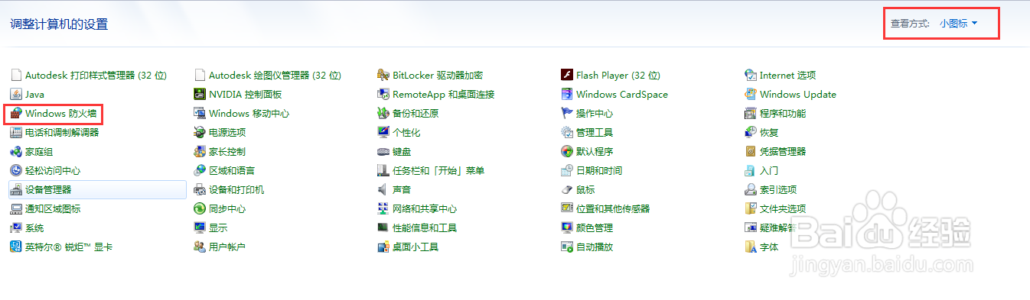The width and height of the screenshot is (1030, 300).
Task: Open 用户帐户 link
Action: [x=227, y=247]
